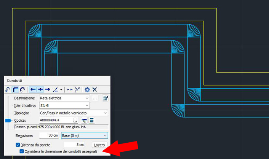
Task: Toggle Considera la dimensione dei condotti checkbox
Action: click(x=22, y=151)
